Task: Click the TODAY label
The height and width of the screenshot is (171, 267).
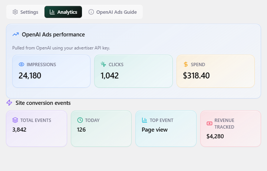Action: pos(92,120)
